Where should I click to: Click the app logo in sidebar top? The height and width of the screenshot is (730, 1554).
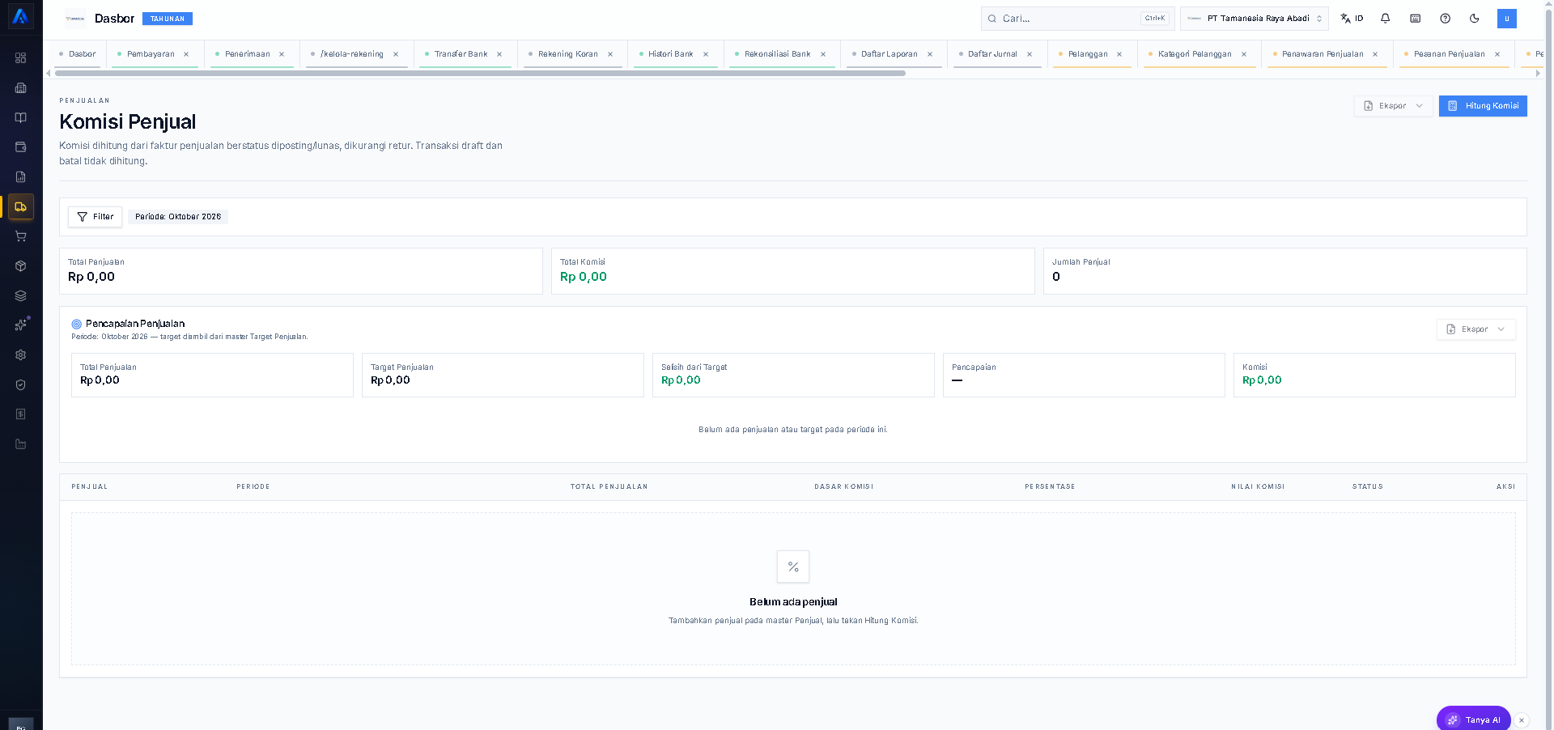[x=21, y=16]
